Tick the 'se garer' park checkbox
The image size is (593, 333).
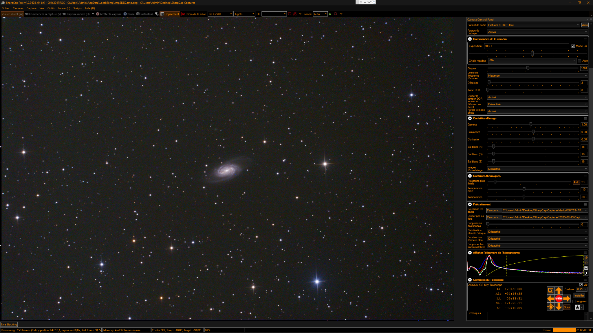tap(574, 301)
